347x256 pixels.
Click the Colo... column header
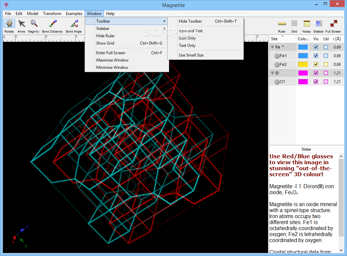[303, 39]
